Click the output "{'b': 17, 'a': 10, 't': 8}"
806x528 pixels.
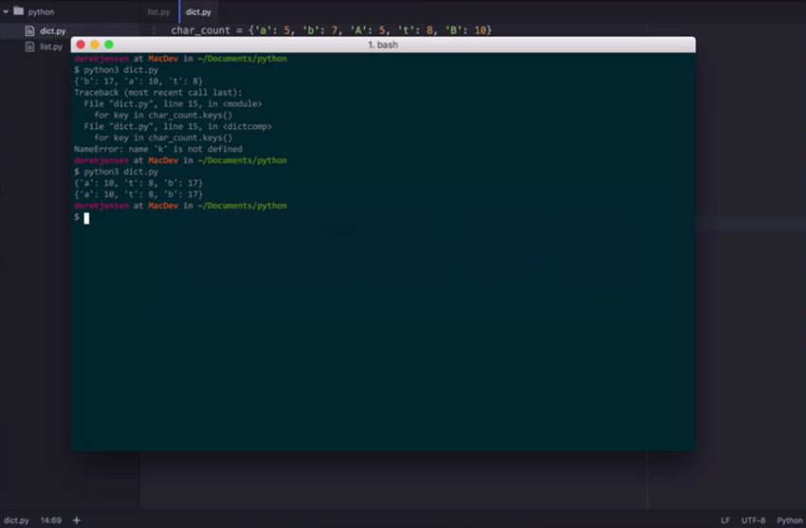point(138,82)
